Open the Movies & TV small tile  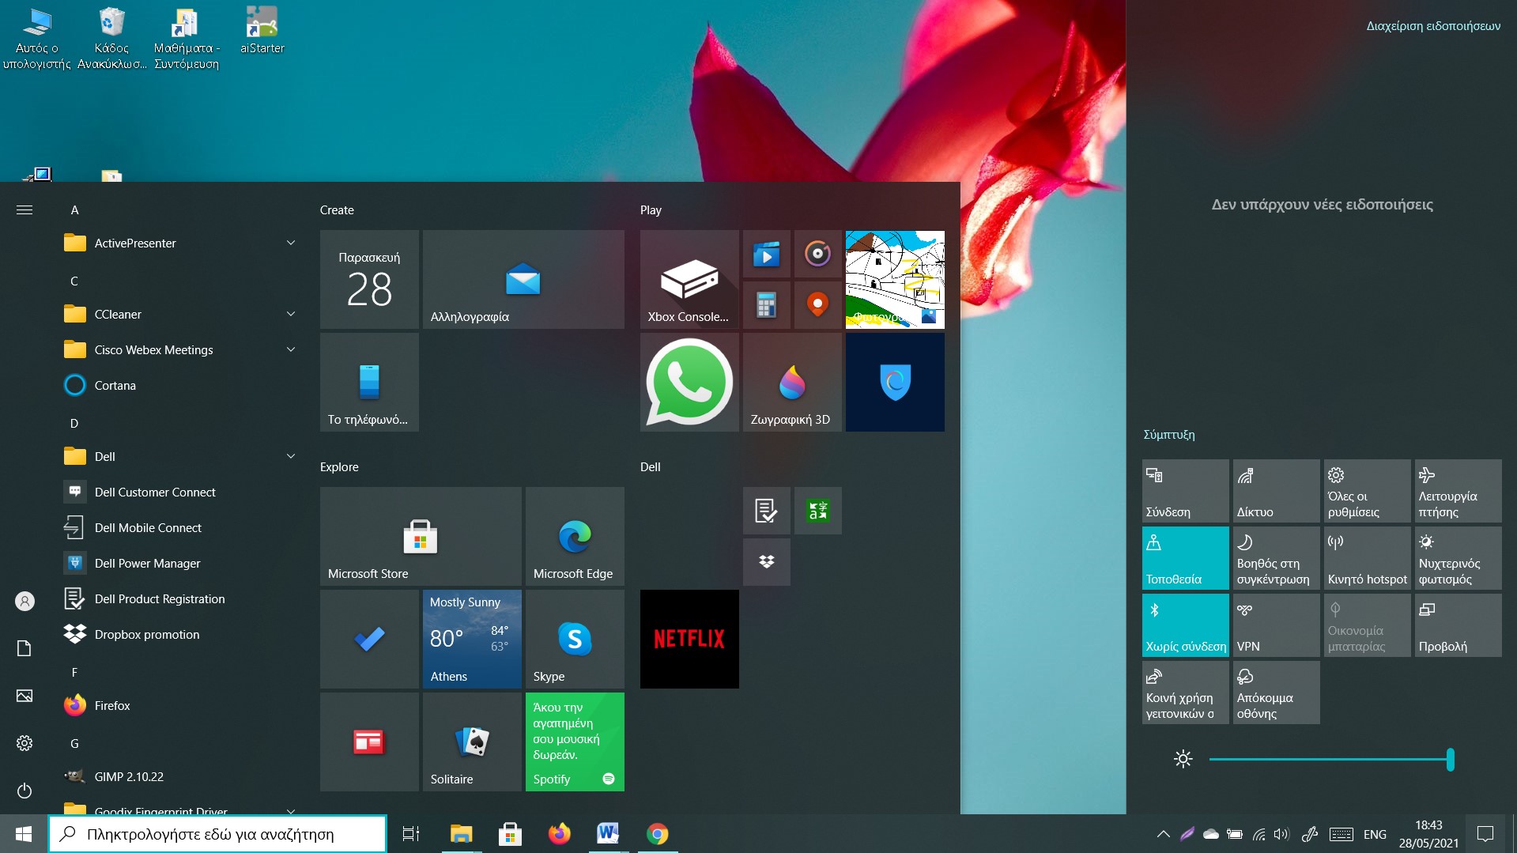coord(766,254)
